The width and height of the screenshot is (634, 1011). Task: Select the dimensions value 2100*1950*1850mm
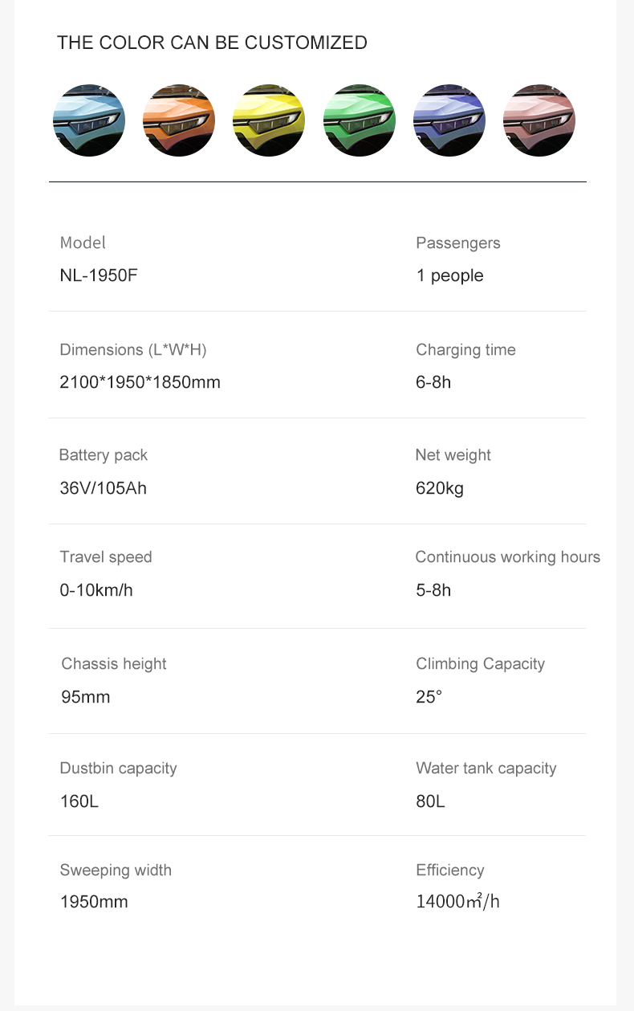tap(140, 382)
